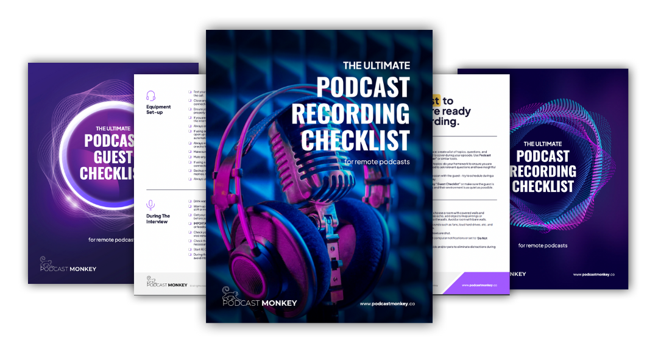Click "GUEST" word on the left cover

pyautogui.click(x=113, y=157)
